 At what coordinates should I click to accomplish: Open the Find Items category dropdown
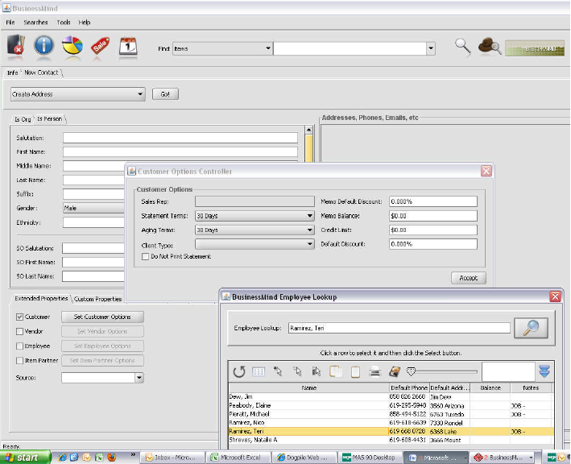[222, 48]
